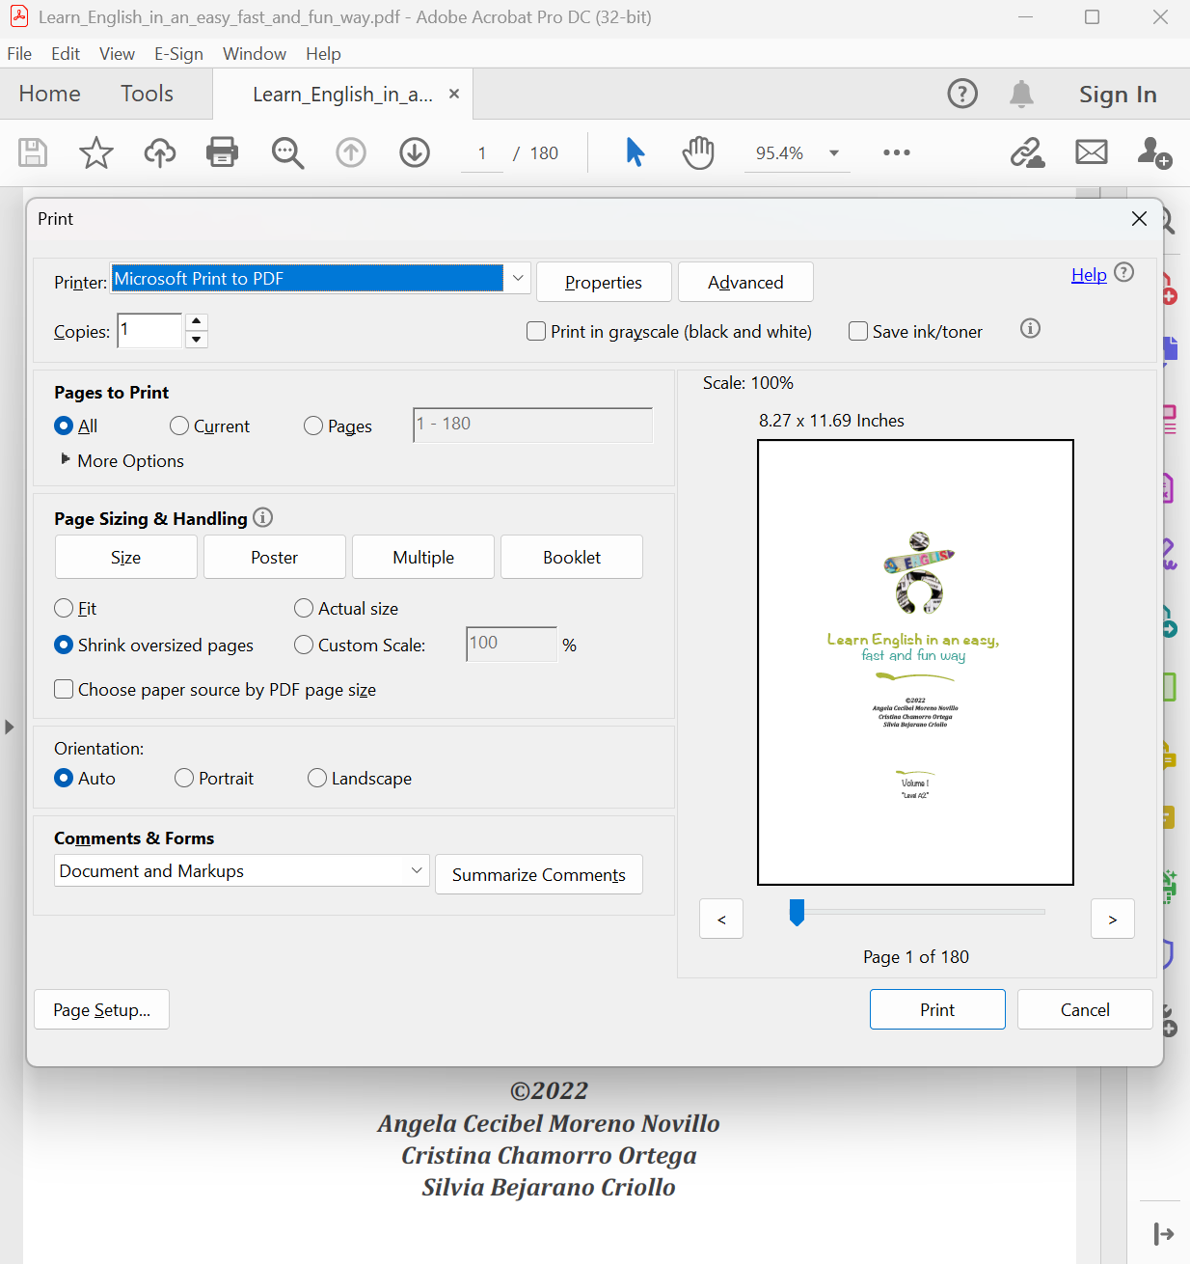Open the Printer selection dropdown
The image size is (1190, 1264).
(x=518, y=279)
